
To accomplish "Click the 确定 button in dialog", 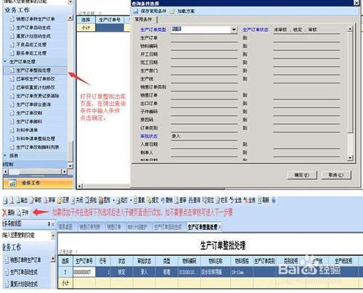I will (x=302, y=175).
